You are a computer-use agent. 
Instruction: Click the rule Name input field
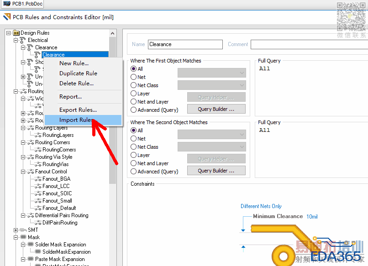pos(185,44)
